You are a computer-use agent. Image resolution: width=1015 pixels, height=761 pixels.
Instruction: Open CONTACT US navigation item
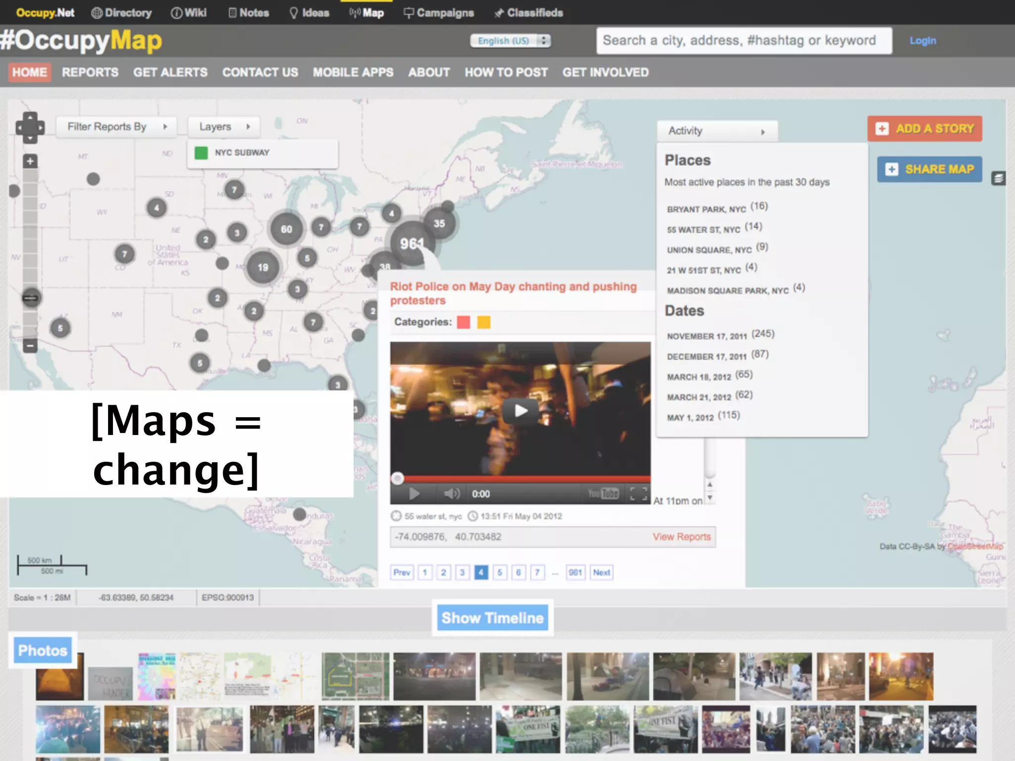pyautogui.click(x=260, y=72)
